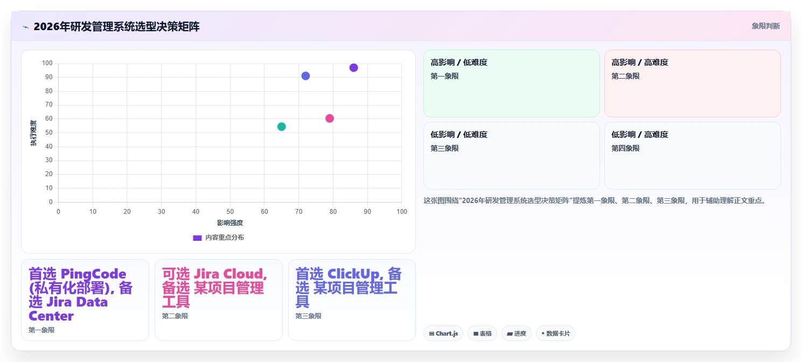This screenshot has width=802, height=362.
Task: Click the summary sentence below quadrant cards
Action: pos(595,200)
